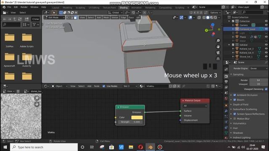Click the Emission node color swatch
269x151 pixels.
(137, 117)
